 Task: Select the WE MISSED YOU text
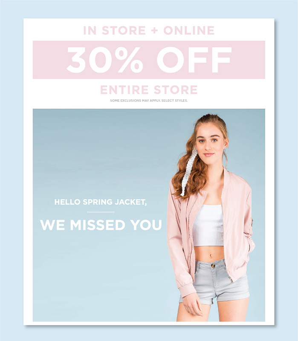(x=101, y=225)
